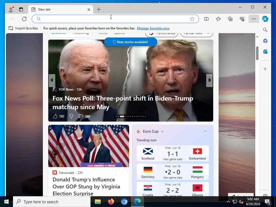Customize sidebar with plus icon
The height and width of the screenshot is (207, 276).
coord(265,69)
